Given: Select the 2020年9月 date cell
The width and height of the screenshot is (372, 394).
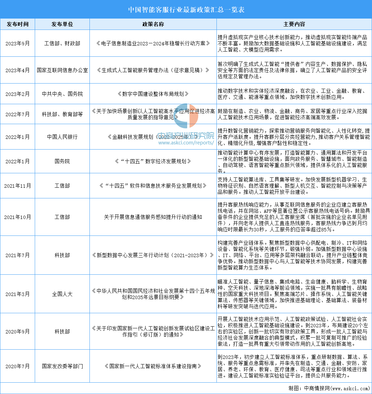Looking at the screenshot, I should 18,332.
